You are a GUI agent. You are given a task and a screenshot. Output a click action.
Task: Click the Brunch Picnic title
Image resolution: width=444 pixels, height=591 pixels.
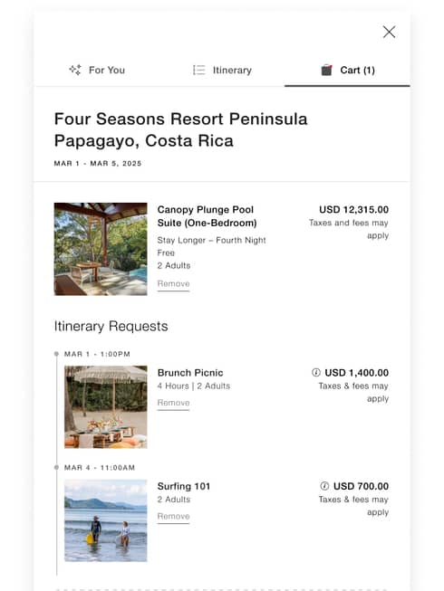point(190,373)
